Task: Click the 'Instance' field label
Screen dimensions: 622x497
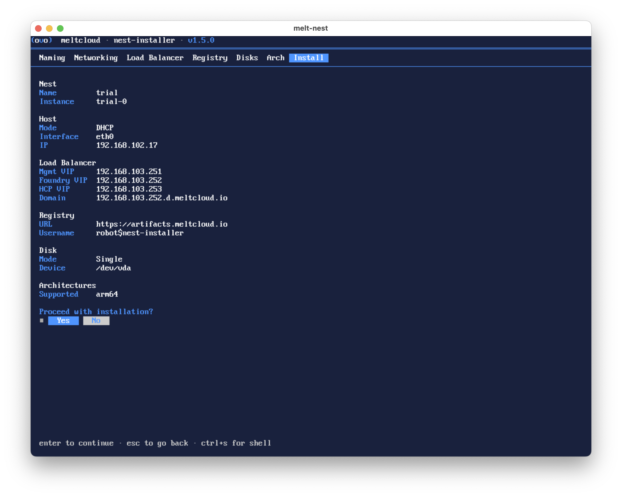Action: 57,102
